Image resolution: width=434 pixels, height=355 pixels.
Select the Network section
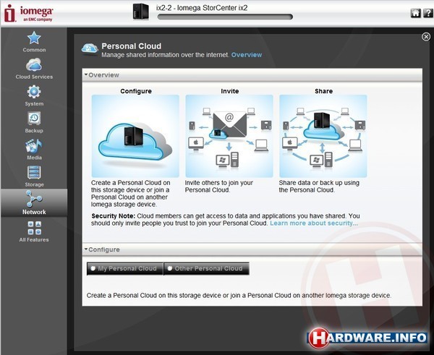(34, 203)
